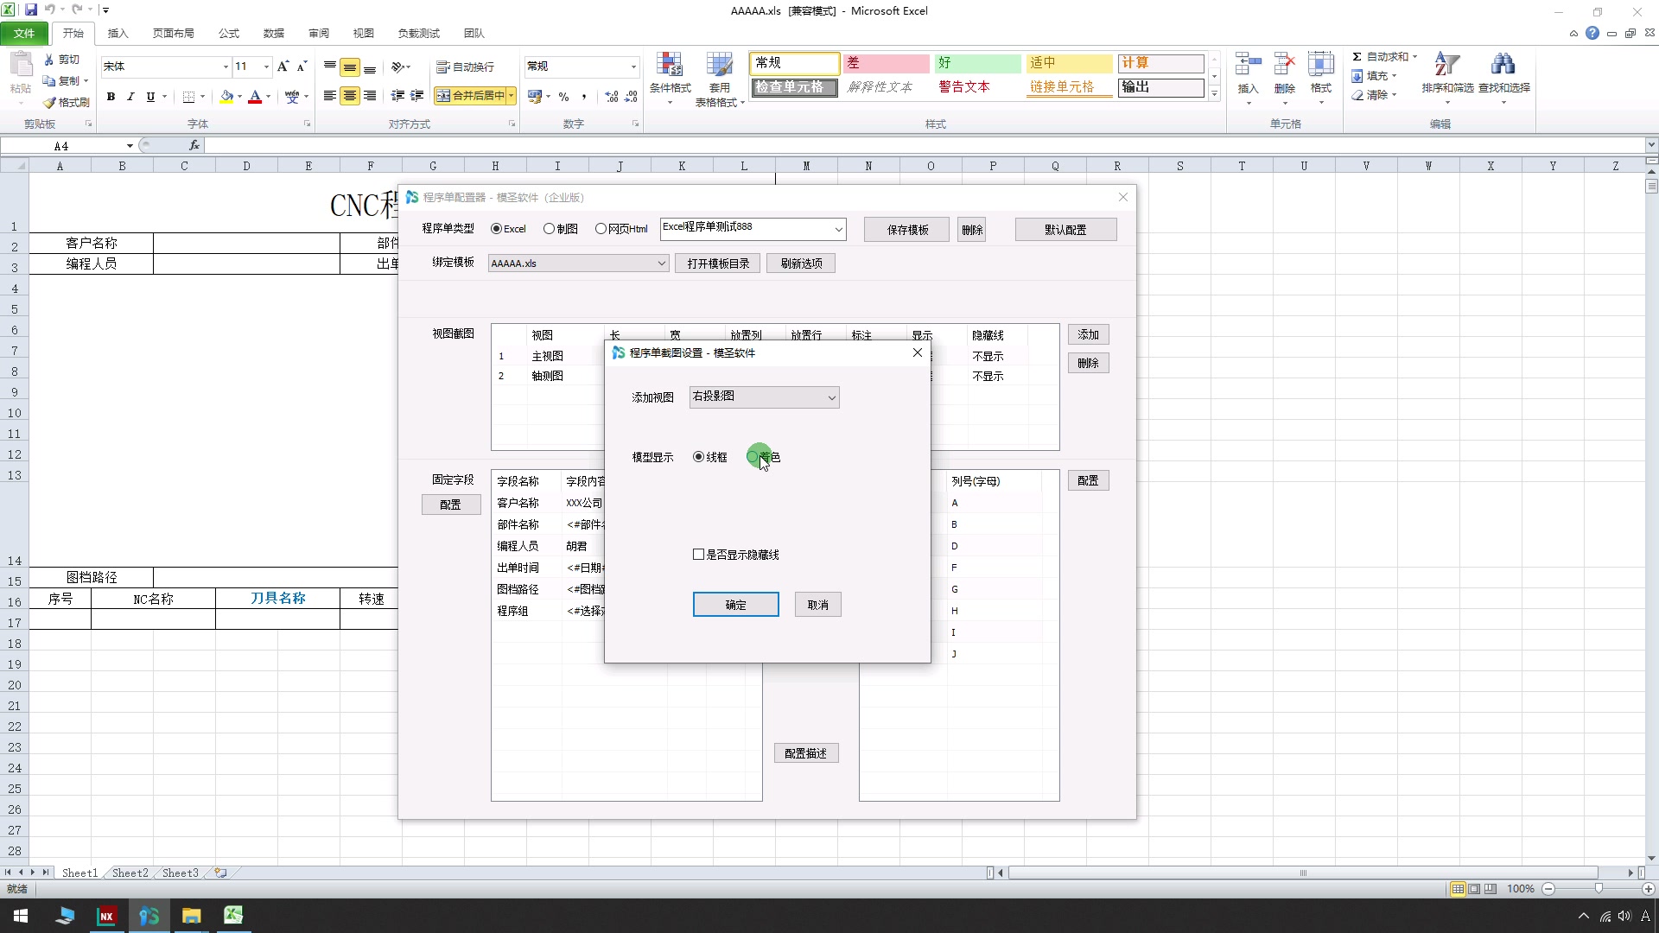Apply the 好 (good) cell style swatch
Image resolution: width=1659 pixels, height=933 pixels.
[x=977, y=63]
